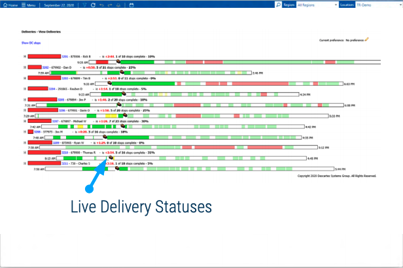Click the redo arrow icon
Screen dimensions: 403x268
(x=110, y=5)
